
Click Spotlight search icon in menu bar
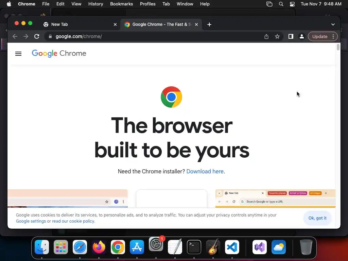(281, 4)
